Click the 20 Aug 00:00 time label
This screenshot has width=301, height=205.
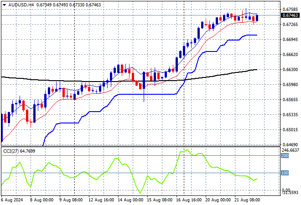[217, 200]
